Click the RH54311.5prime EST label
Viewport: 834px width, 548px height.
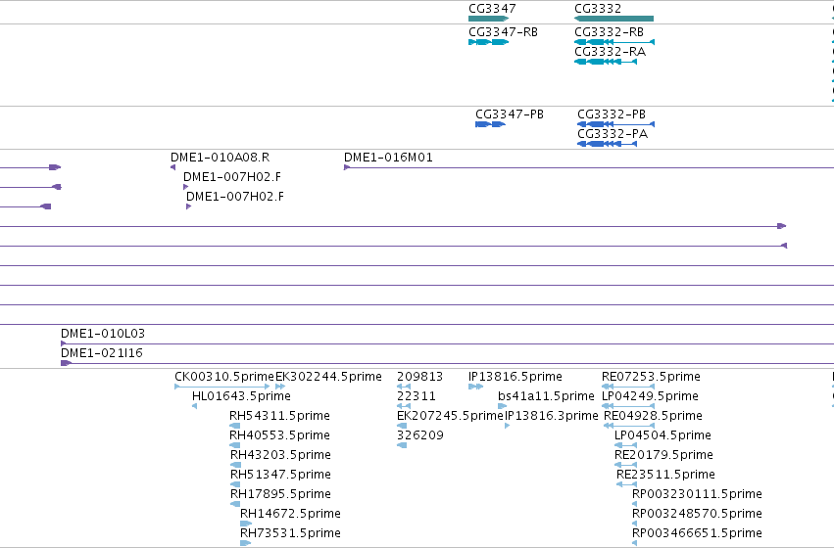tap(279, 416)
